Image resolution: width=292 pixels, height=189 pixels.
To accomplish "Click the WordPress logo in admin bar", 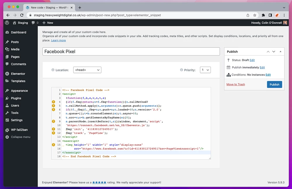I will [7, 23].
